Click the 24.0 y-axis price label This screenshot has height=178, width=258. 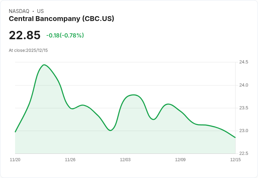coord(244,85)
